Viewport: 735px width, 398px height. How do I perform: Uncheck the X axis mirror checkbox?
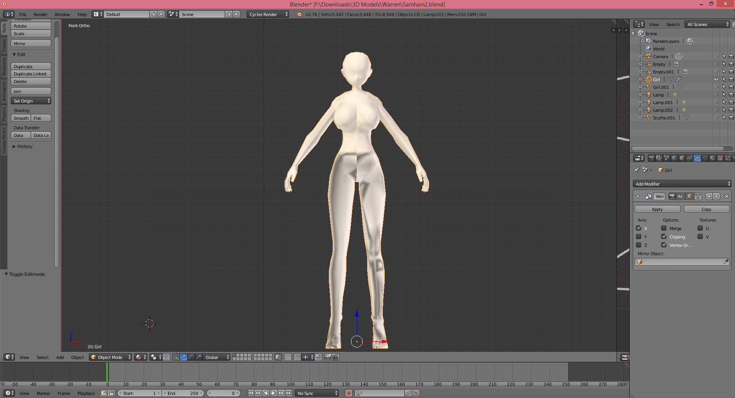point(639,228)
